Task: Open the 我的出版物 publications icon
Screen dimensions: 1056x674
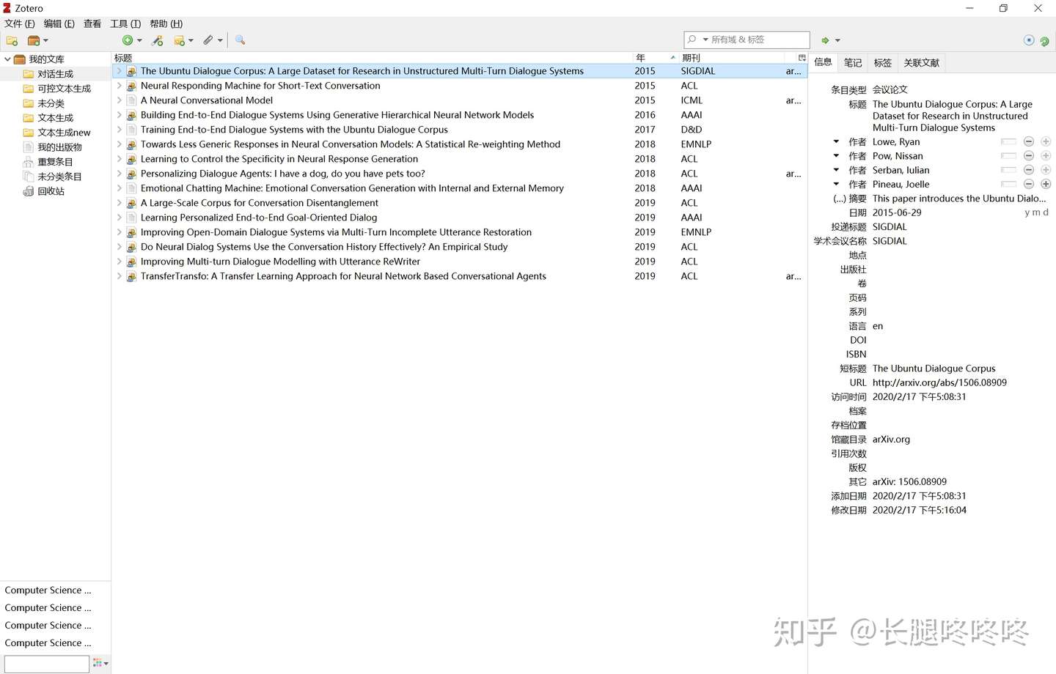Action: [x=29, y=147]
